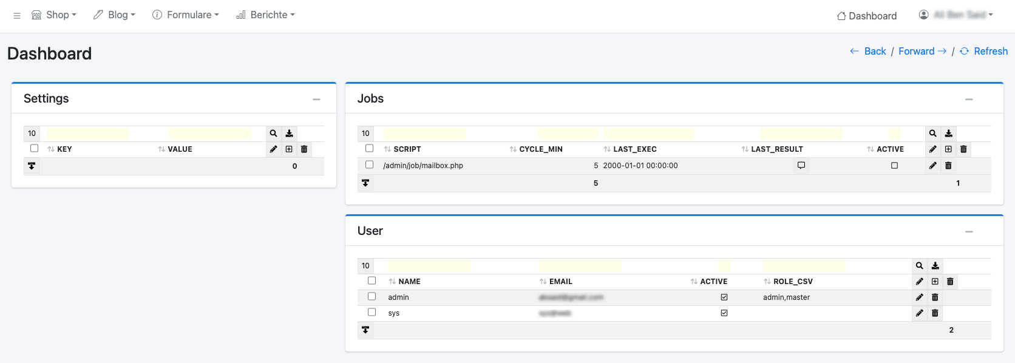This screenshot has height=363, width=1015.
Task: Collapse the Jobs panel
Action: [969, 99]
